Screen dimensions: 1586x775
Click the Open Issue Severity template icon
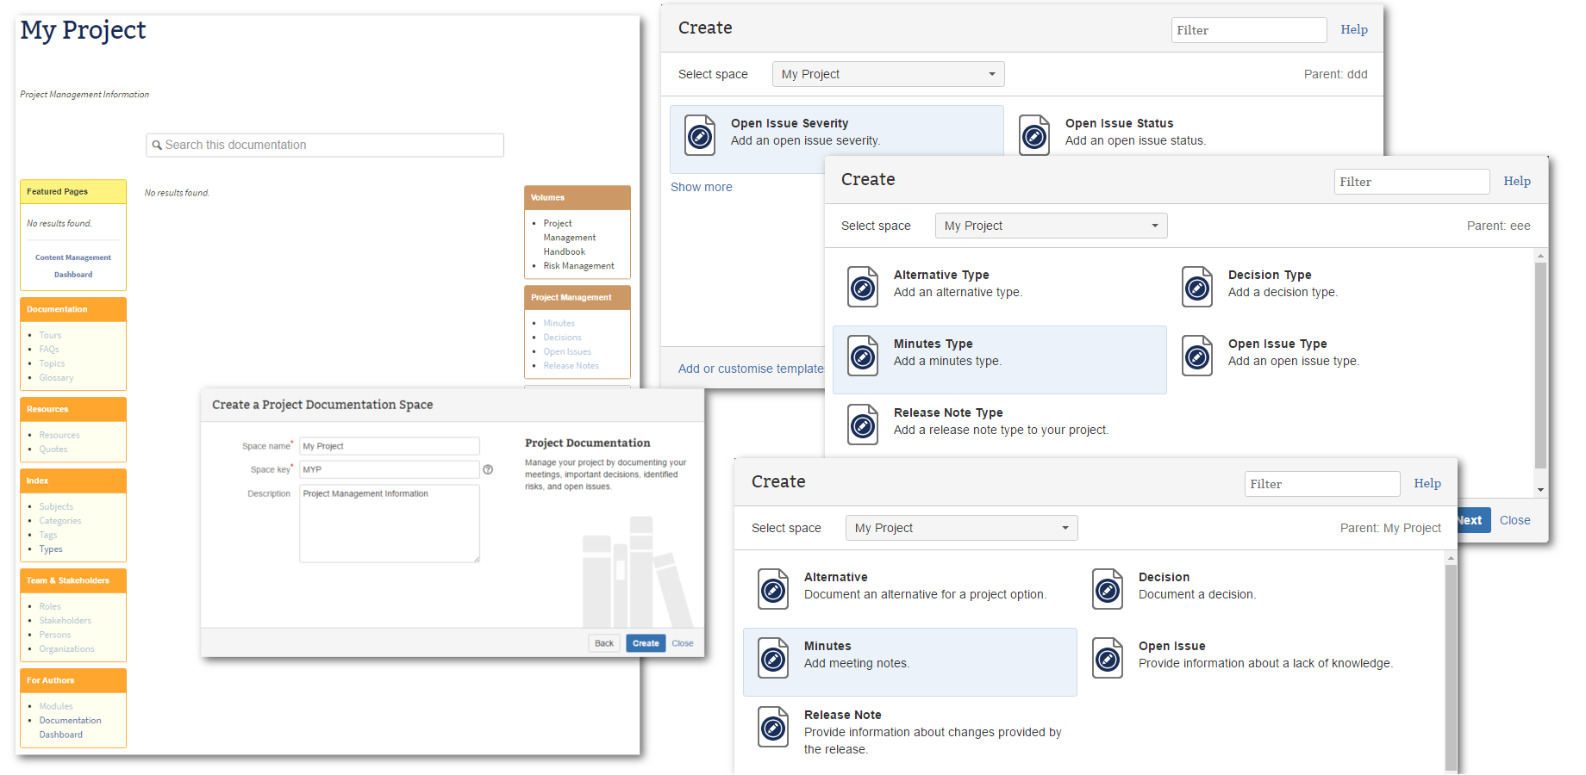[700, 135]
